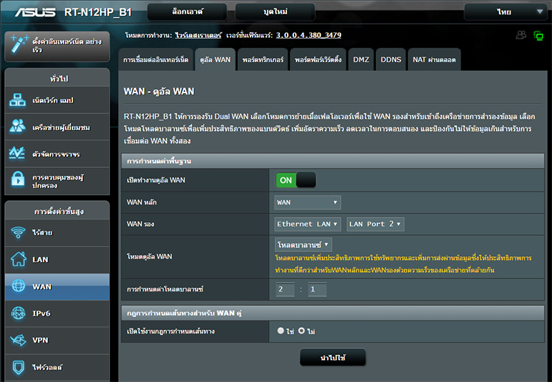Open the guest network people icon
This screenshot has width=552, height=382.
[17, 126]
